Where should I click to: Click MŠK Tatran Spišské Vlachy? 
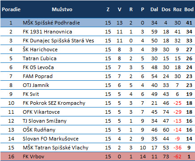click(55, 148)
